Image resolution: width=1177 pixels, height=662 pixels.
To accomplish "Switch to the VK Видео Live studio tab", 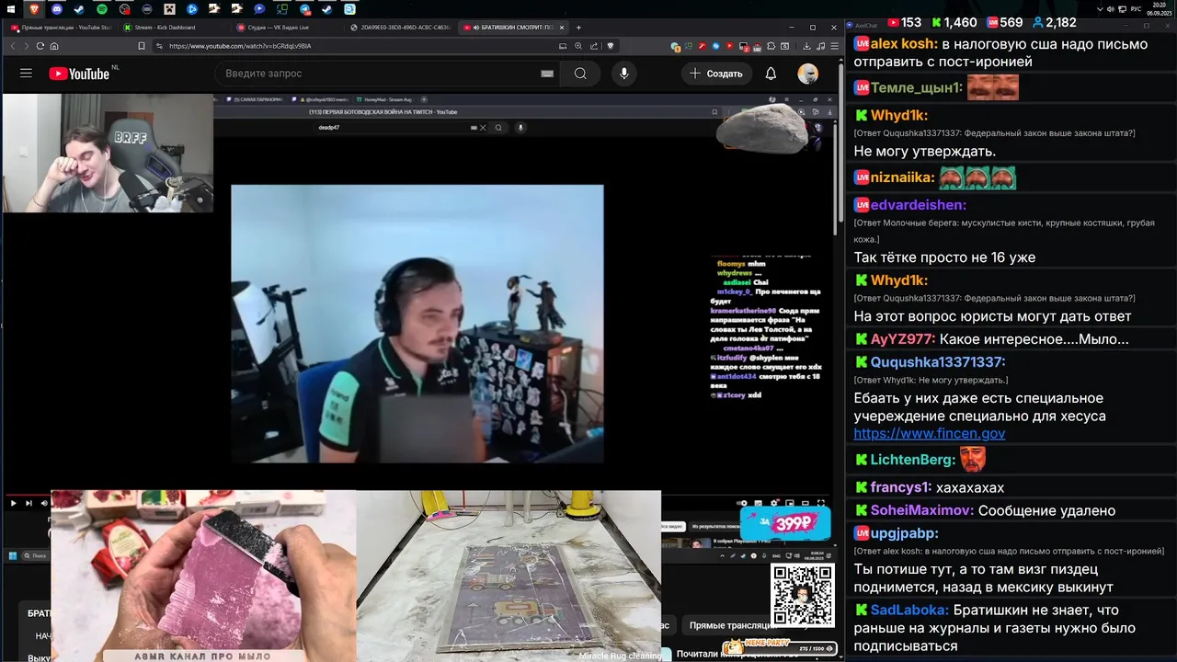I will click(288, 28).
